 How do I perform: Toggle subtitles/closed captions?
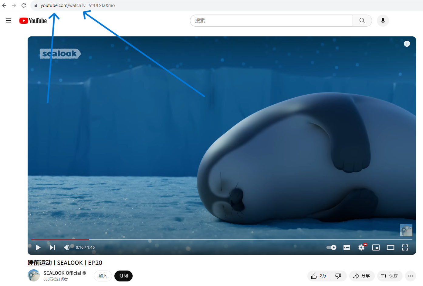coord(347,247)
